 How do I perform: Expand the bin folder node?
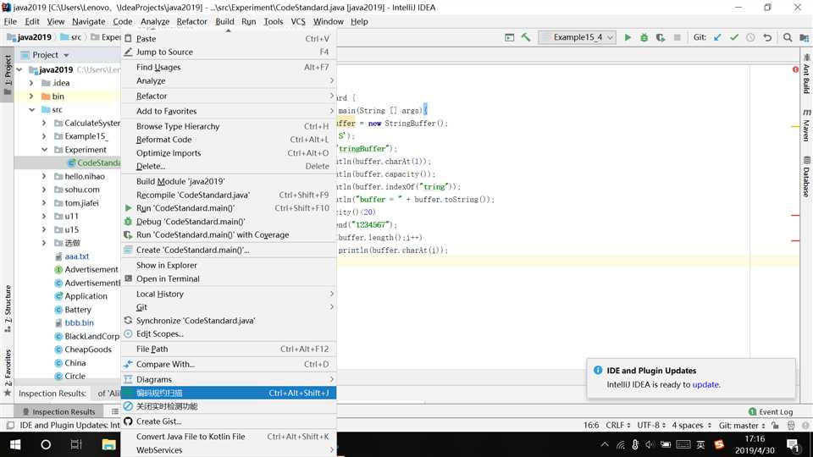(31, 96)
